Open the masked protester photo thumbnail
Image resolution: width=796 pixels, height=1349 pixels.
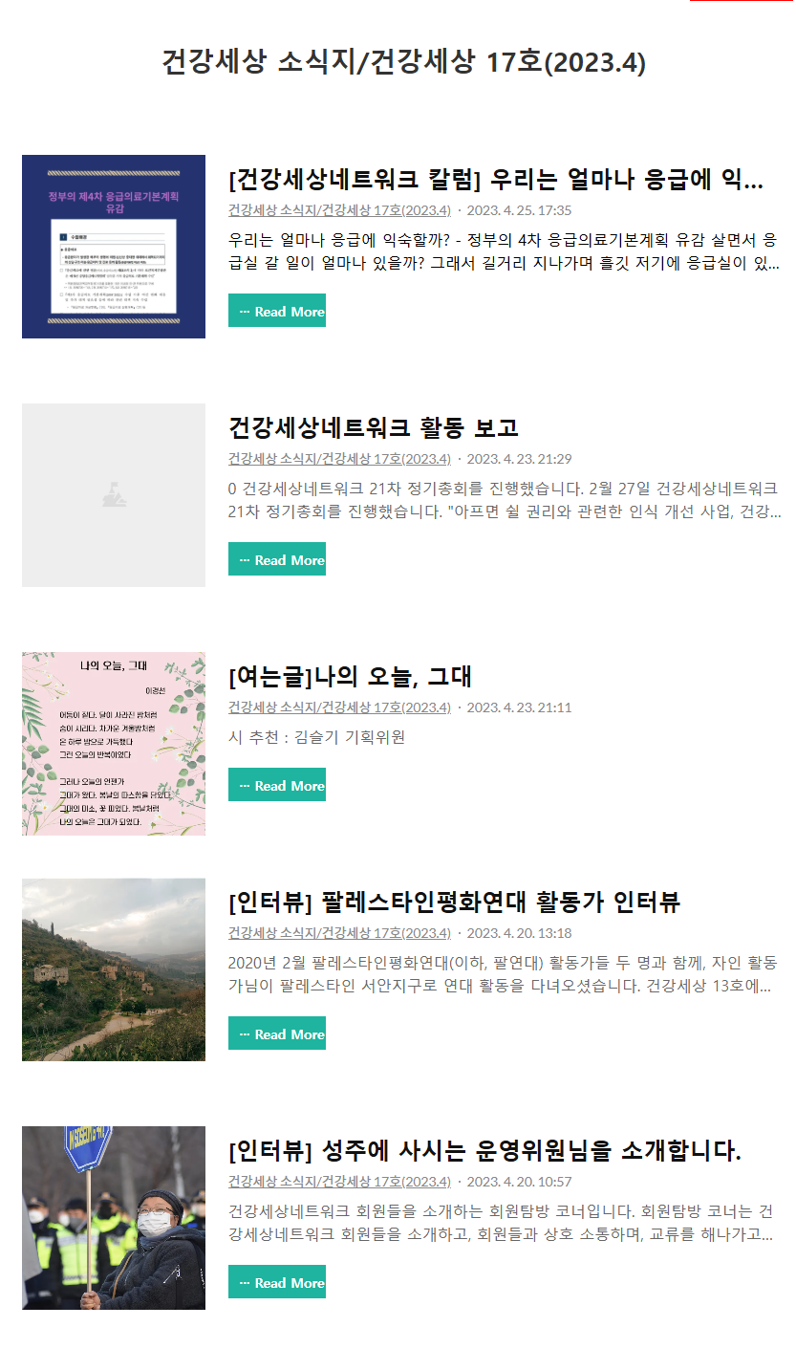coord(114,1218)
